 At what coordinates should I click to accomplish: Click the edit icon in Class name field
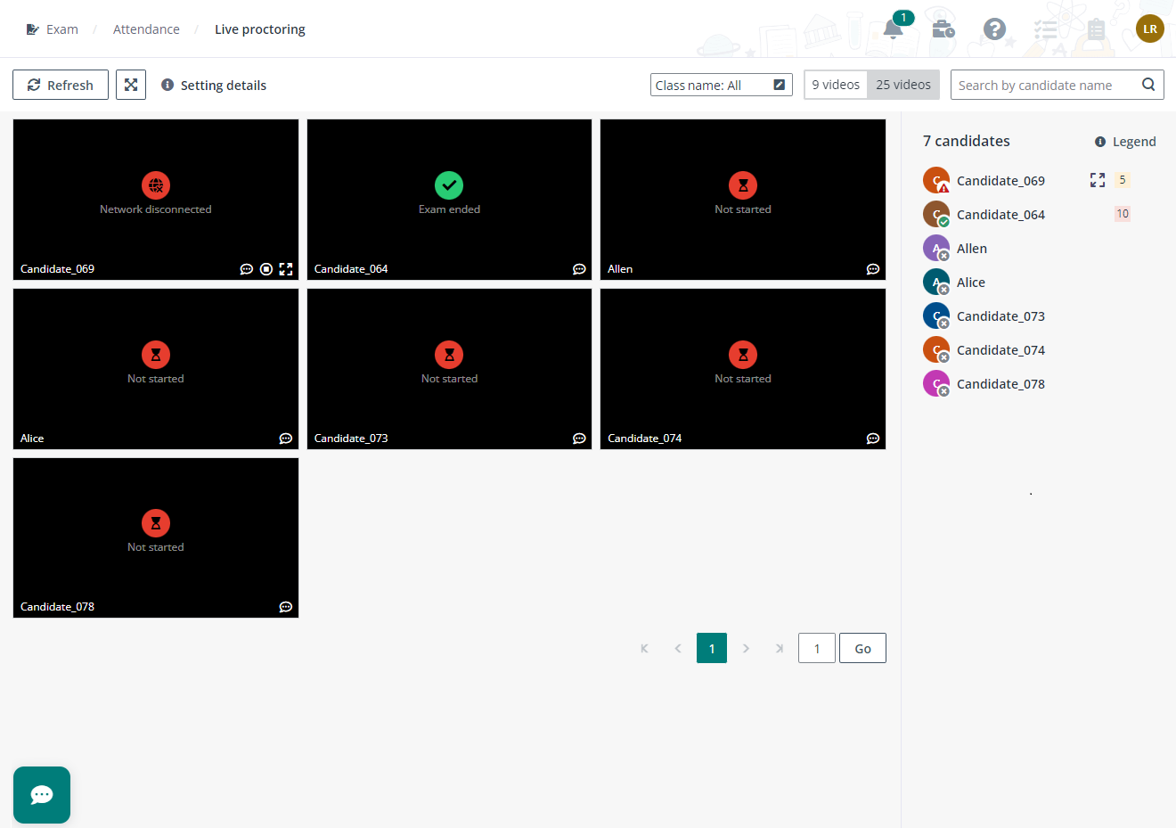(780, 85)
